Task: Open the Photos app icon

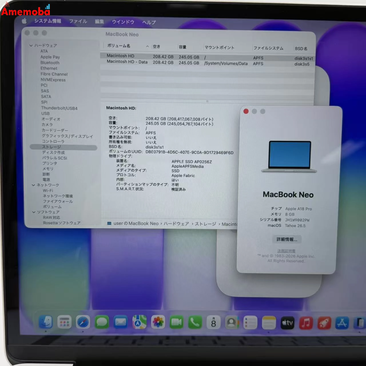Action: pyautogui.click(x=158, y=323)
